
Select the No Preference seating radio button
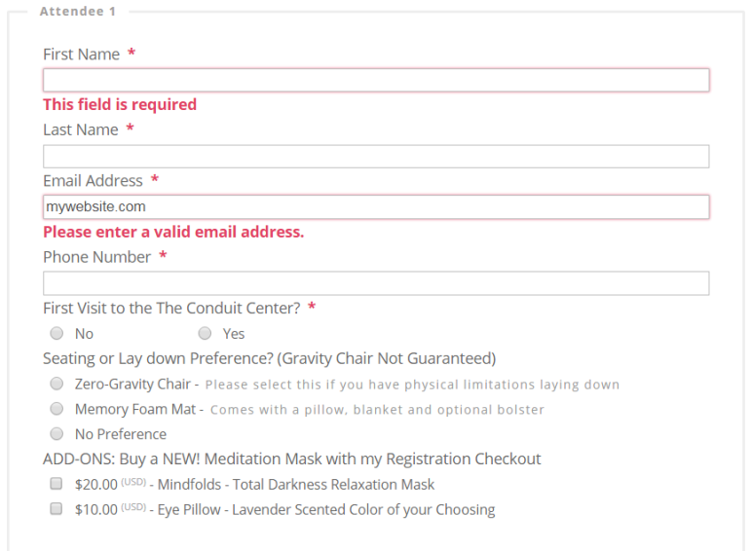[56, 433]
